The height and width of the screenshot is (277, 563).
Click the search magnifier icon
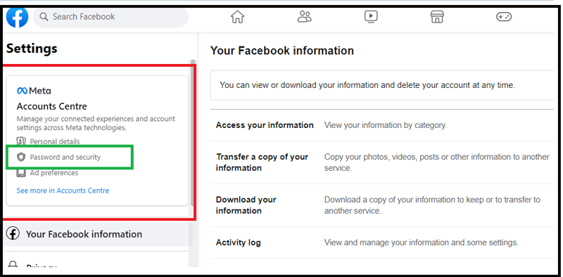(44, 17)
